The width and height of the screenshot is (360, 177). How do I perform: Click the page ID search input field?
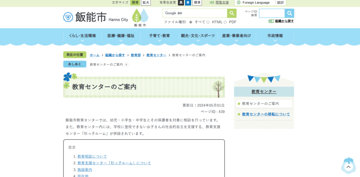pyautogui.click(x=272, y=13)
